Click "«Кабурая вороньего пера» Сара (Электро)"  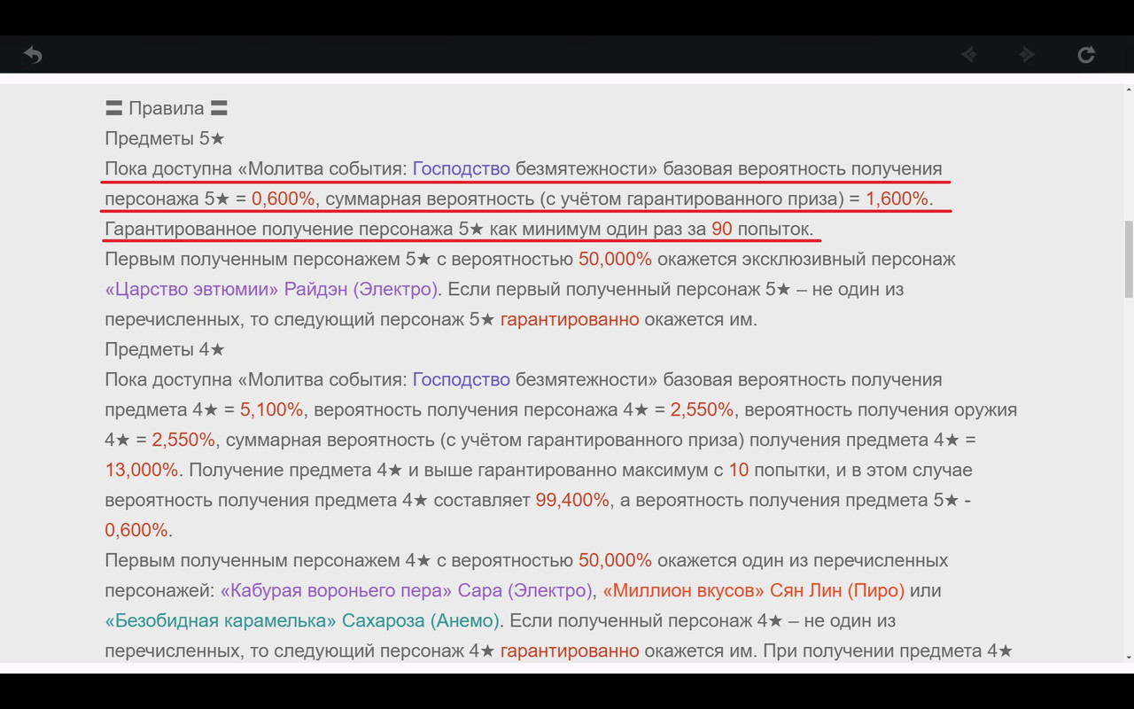pyautogui.click(x=406, y=590)
